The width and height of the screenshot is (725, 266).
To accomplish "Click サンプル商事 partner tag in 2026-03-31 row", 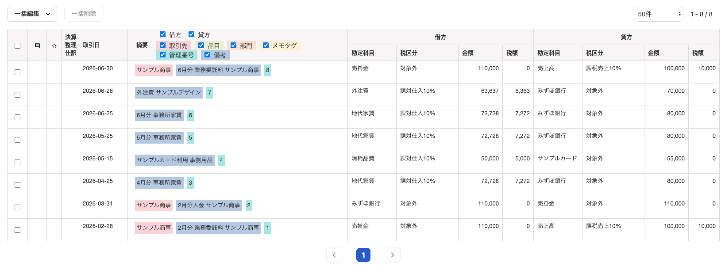I will [x=154, y=205].
